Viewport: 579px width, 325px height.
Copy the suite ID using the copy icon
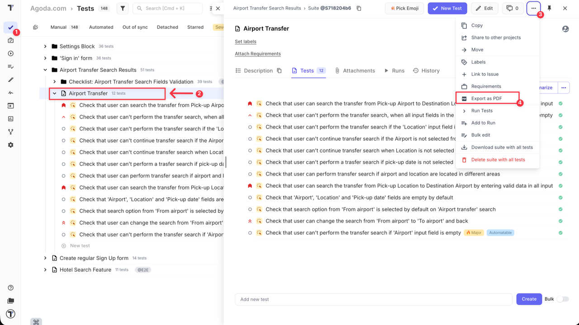click(x=358, y=8)
